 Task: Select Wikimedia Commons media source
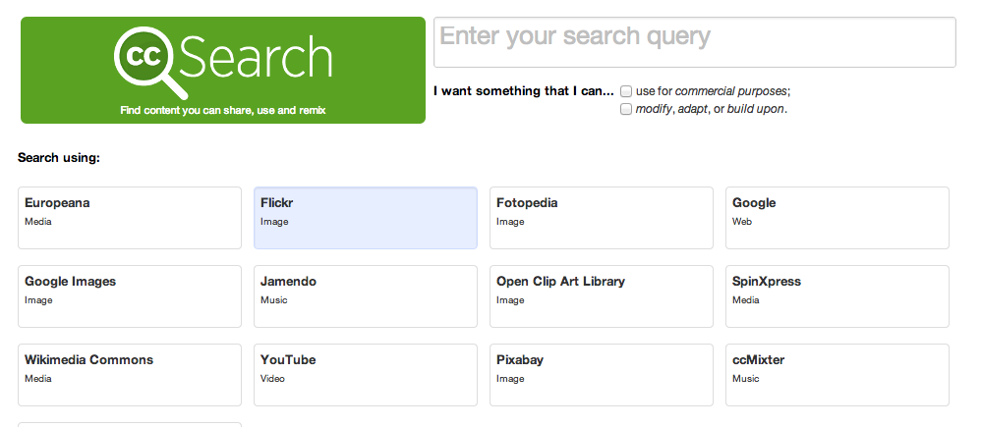130,375
